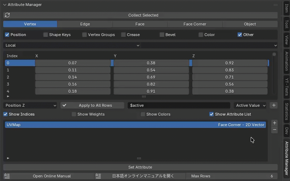Collapse the Attribute Manager panel
The image size is (290, 181).
point(5,5)
